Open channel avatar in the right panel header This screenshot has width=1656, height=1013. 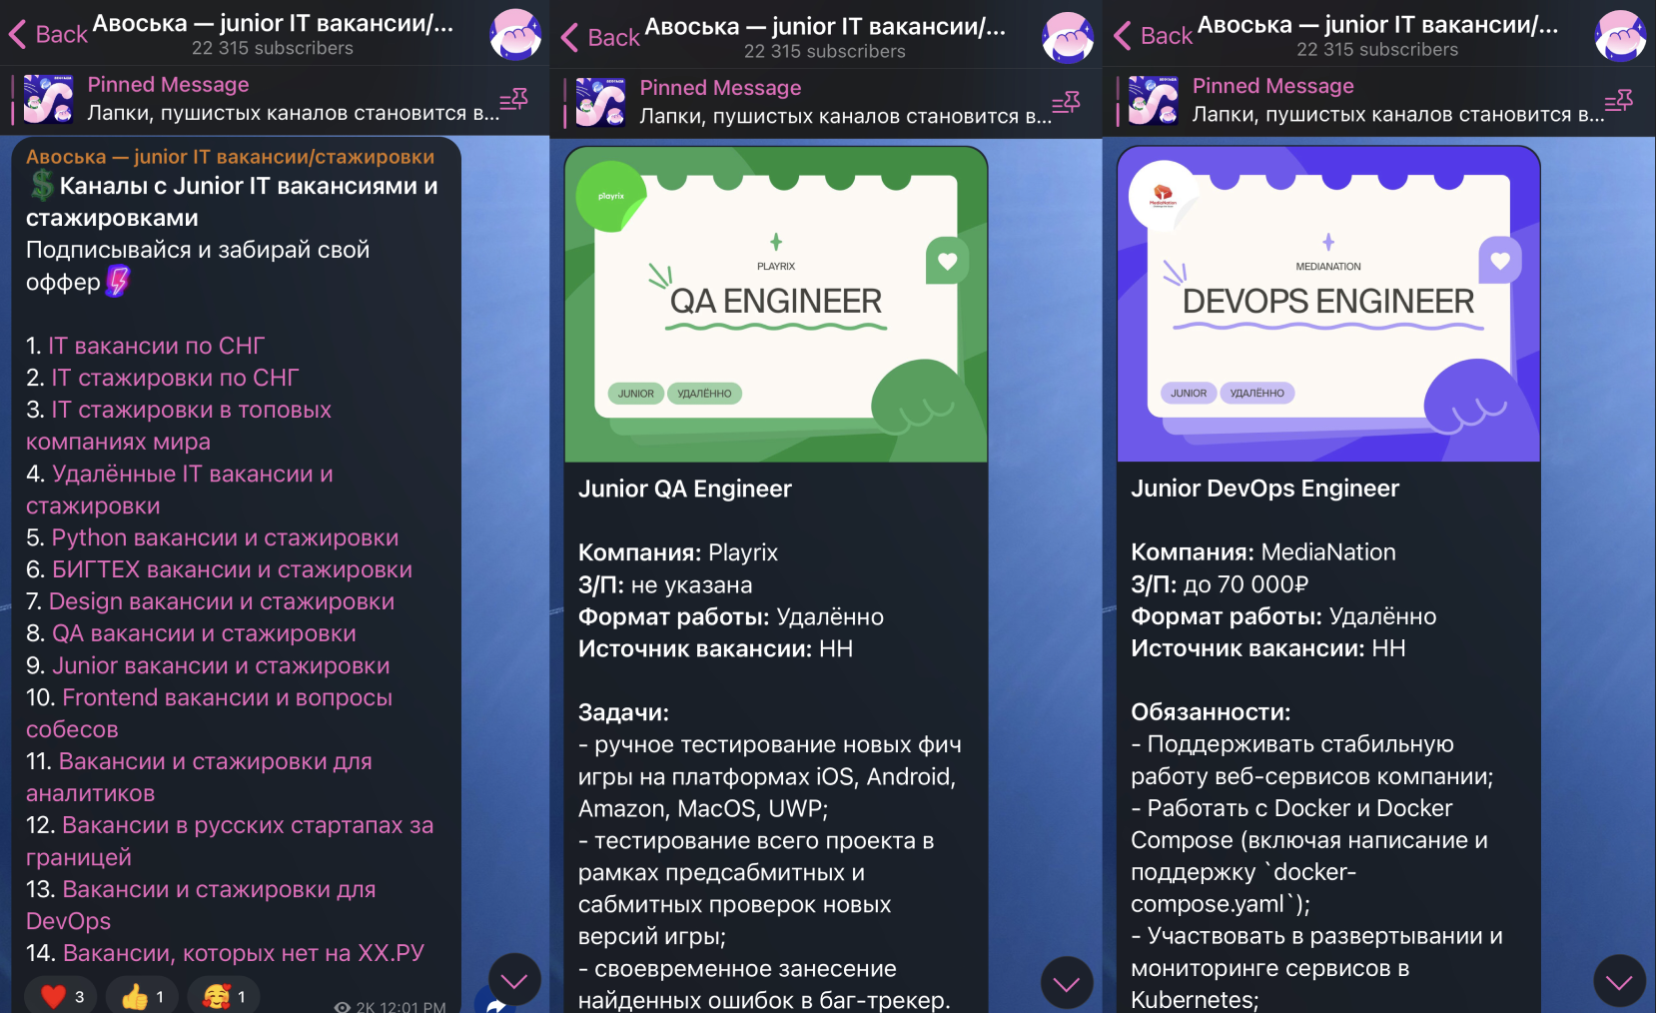1620,35
